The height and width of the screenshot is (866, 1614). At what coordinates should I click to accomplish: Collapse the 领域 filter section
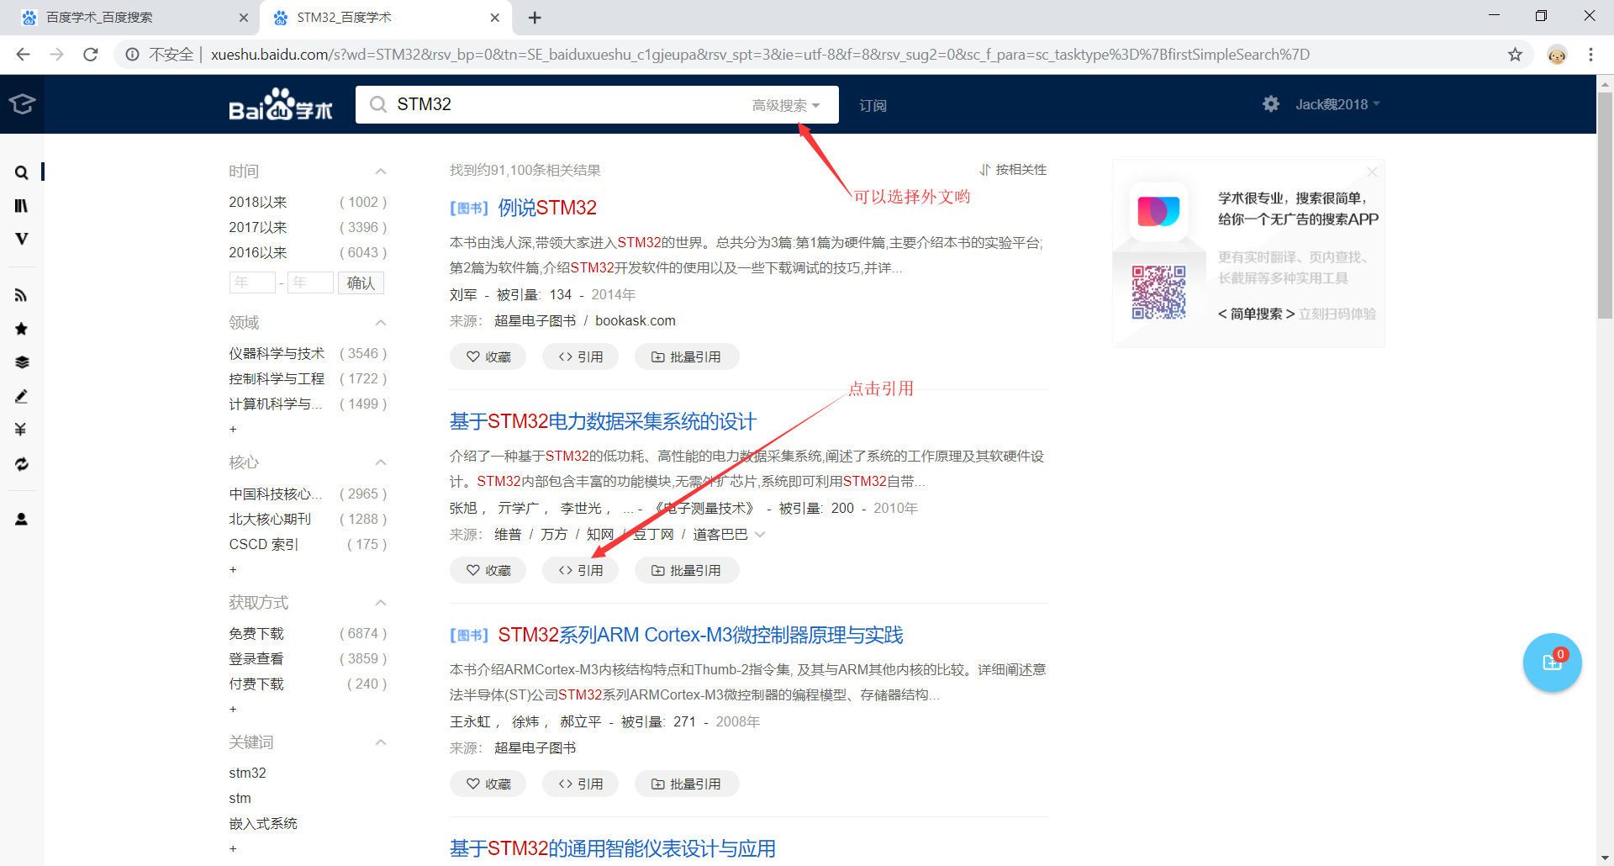[x=381, y=323]
